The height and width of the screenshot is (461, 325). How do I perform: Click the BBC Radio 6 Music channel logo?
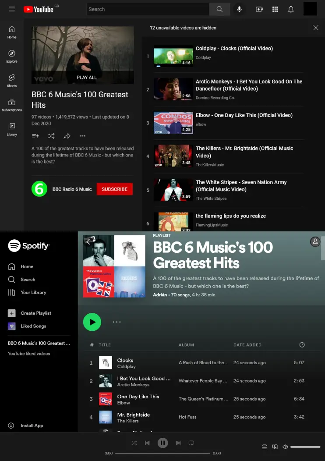(39, 189)
